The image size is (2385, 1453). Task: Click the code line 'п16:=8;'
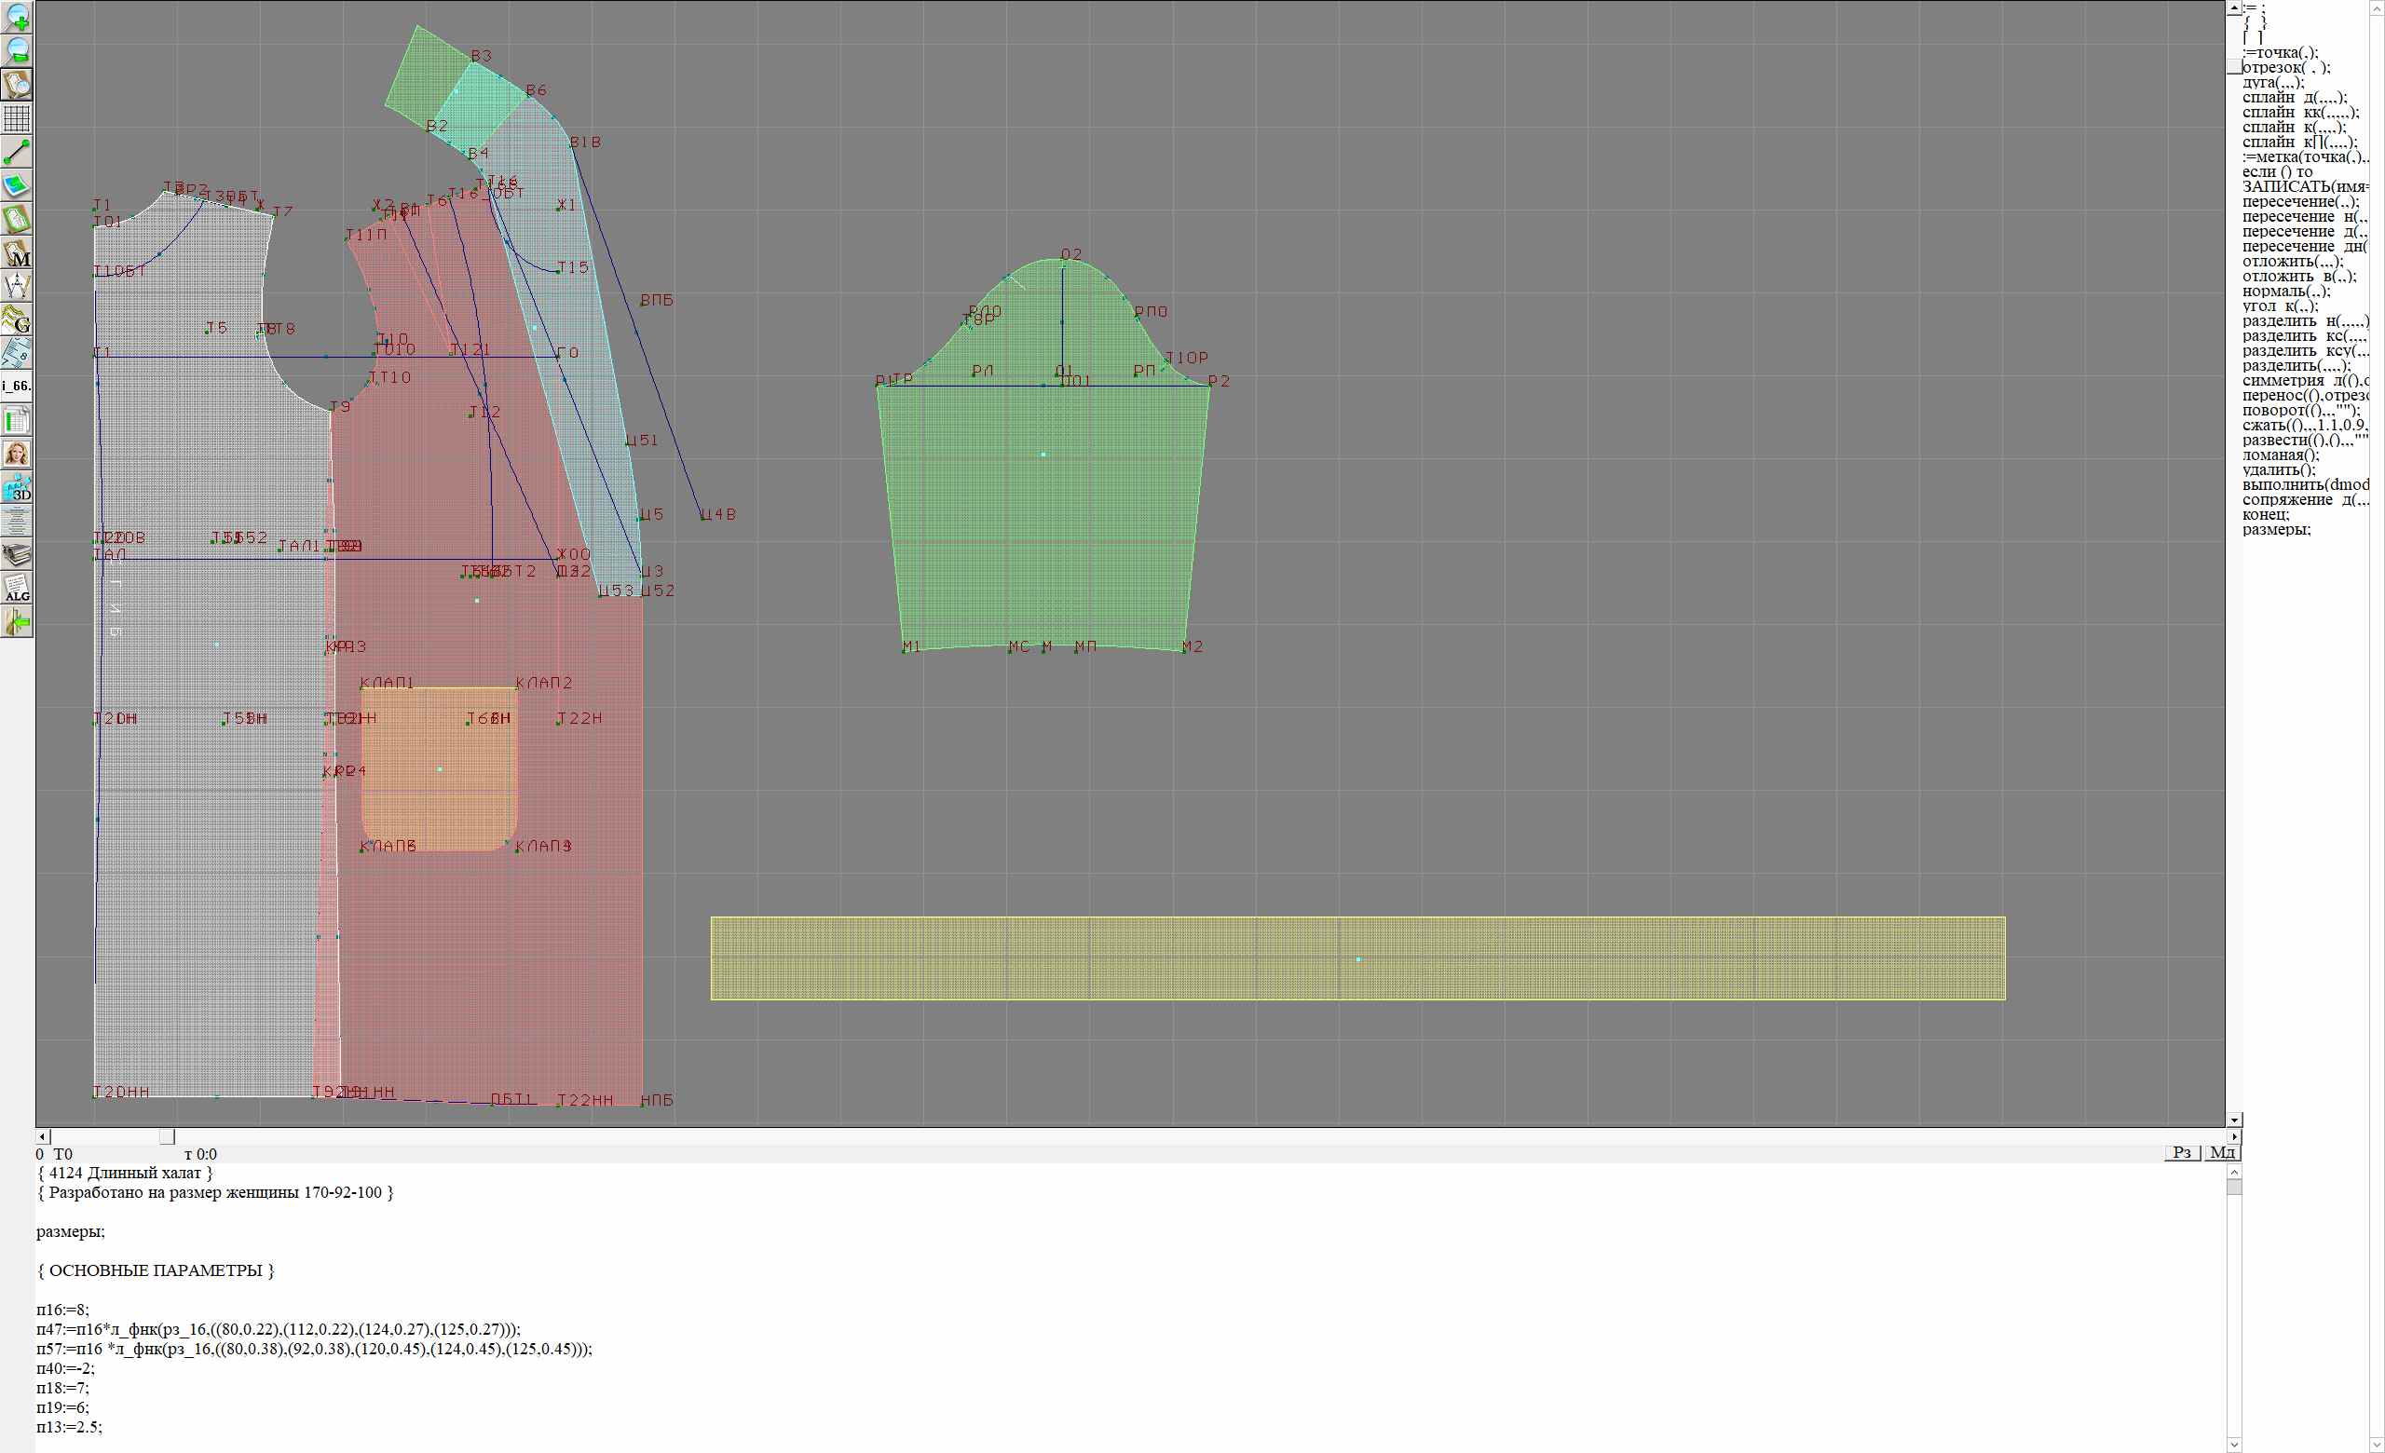(x=63, y=1310)
